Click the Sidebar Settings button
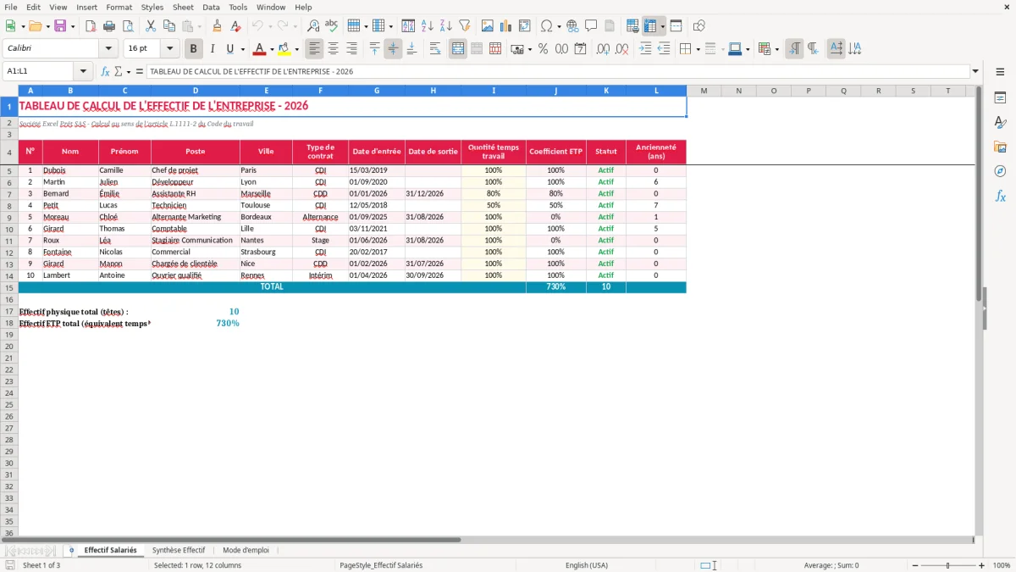1016x572 pixels. coord(1000,72)
